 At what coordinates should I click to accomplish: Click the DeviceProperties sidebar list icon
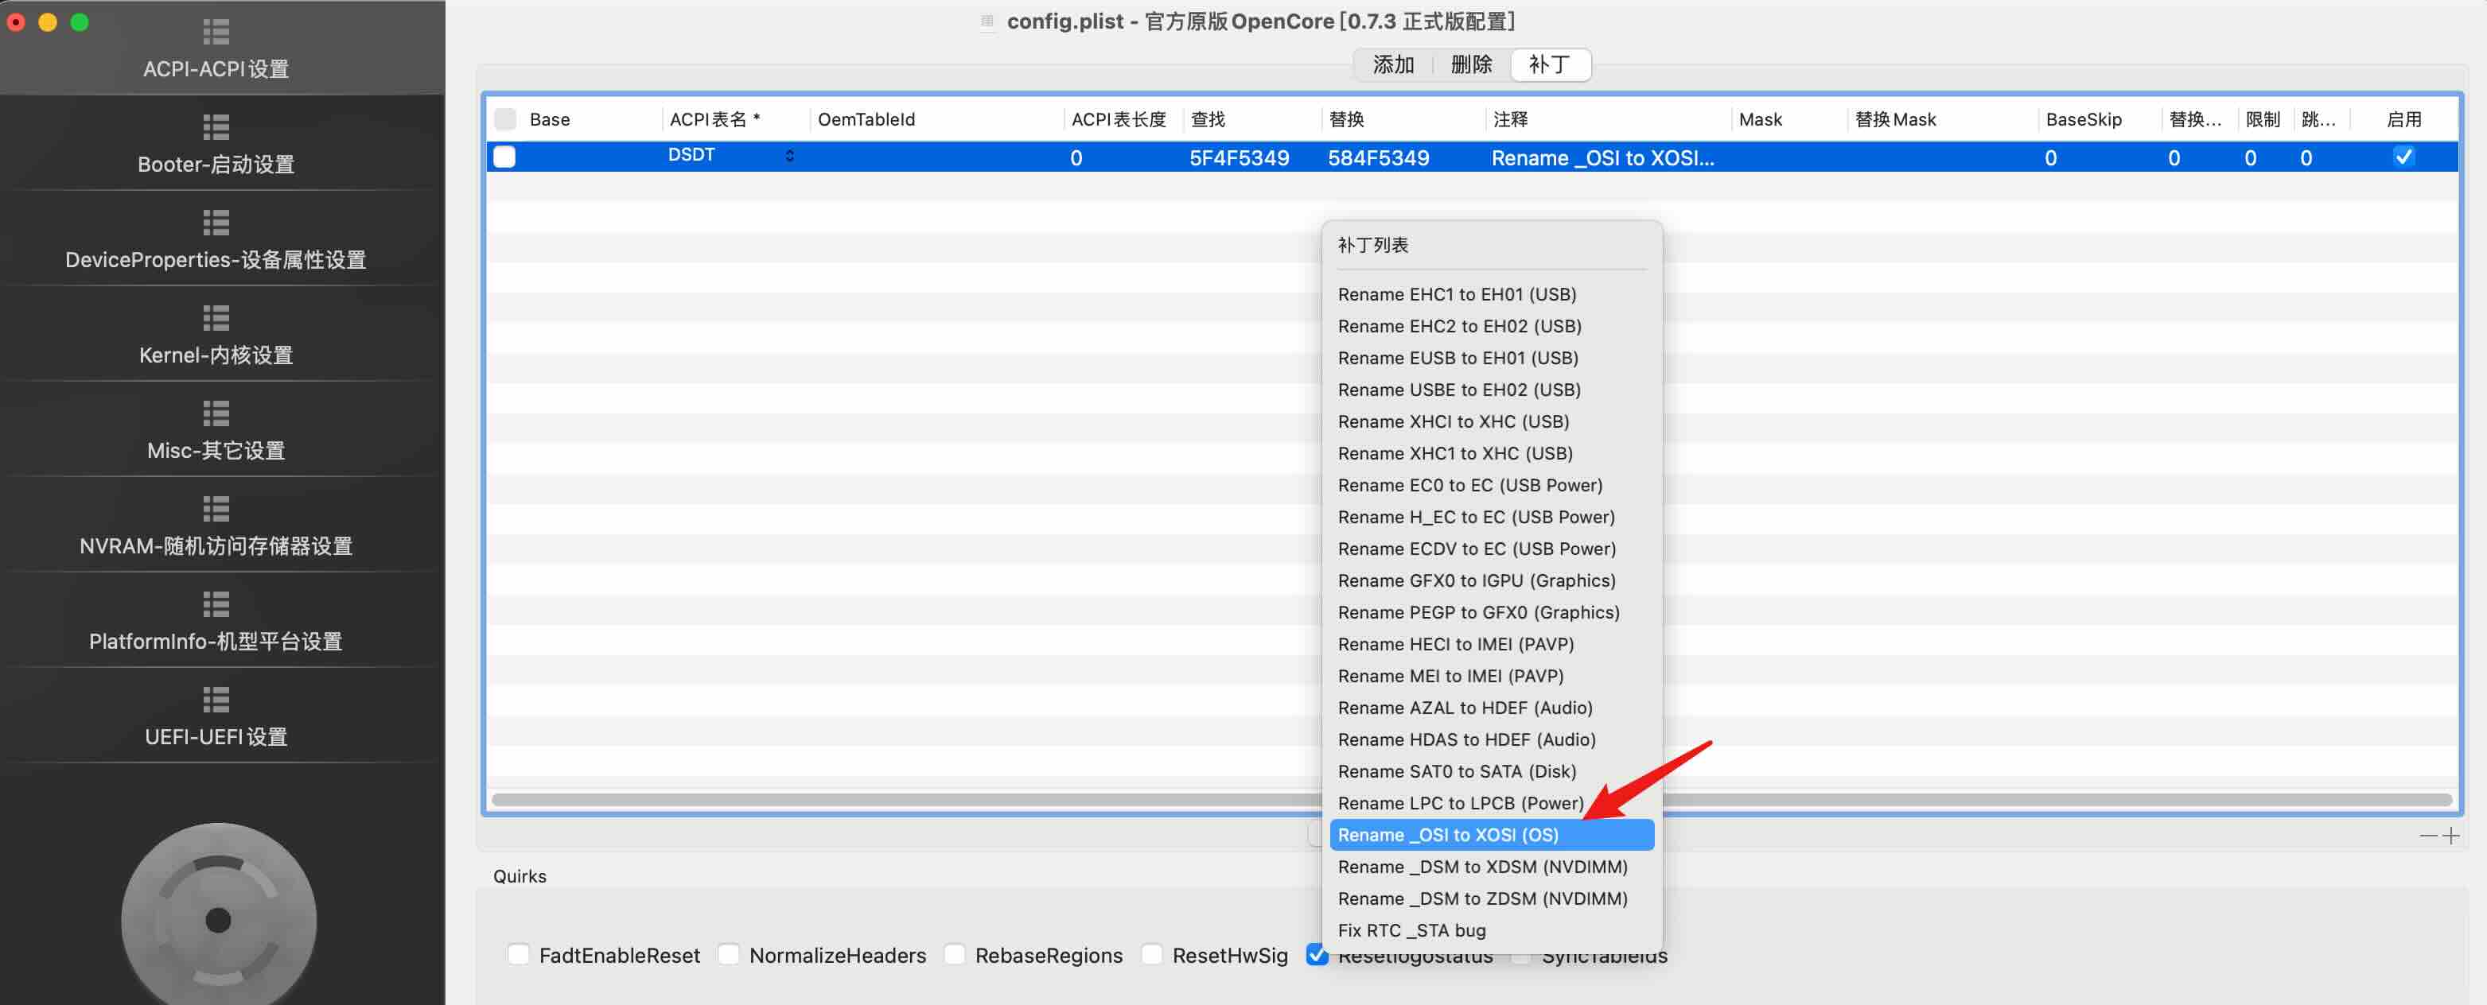[216, 223]
